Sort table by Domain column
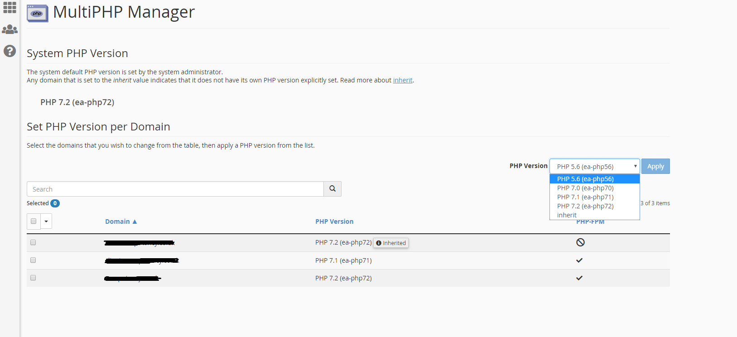The height and width of the screenshot is (337, 737). pos(121,221)
